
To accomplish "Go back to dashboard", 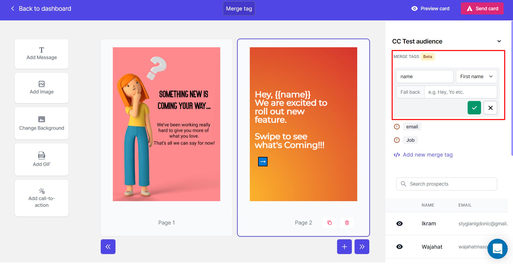I will [x=41, y=9].
